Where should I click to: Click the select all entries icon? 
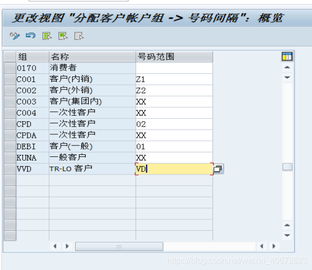[47, 36]
